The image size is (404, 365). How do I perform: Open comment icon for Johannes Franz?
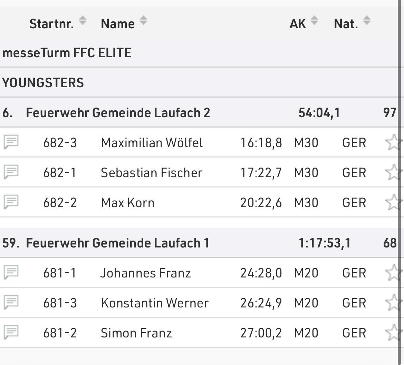click(11, 273)
